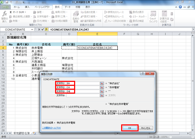Open the Text (文字列操作) functions dropdown
The height and width of the screenshot is (139, 195).
(x=42, y=16)
